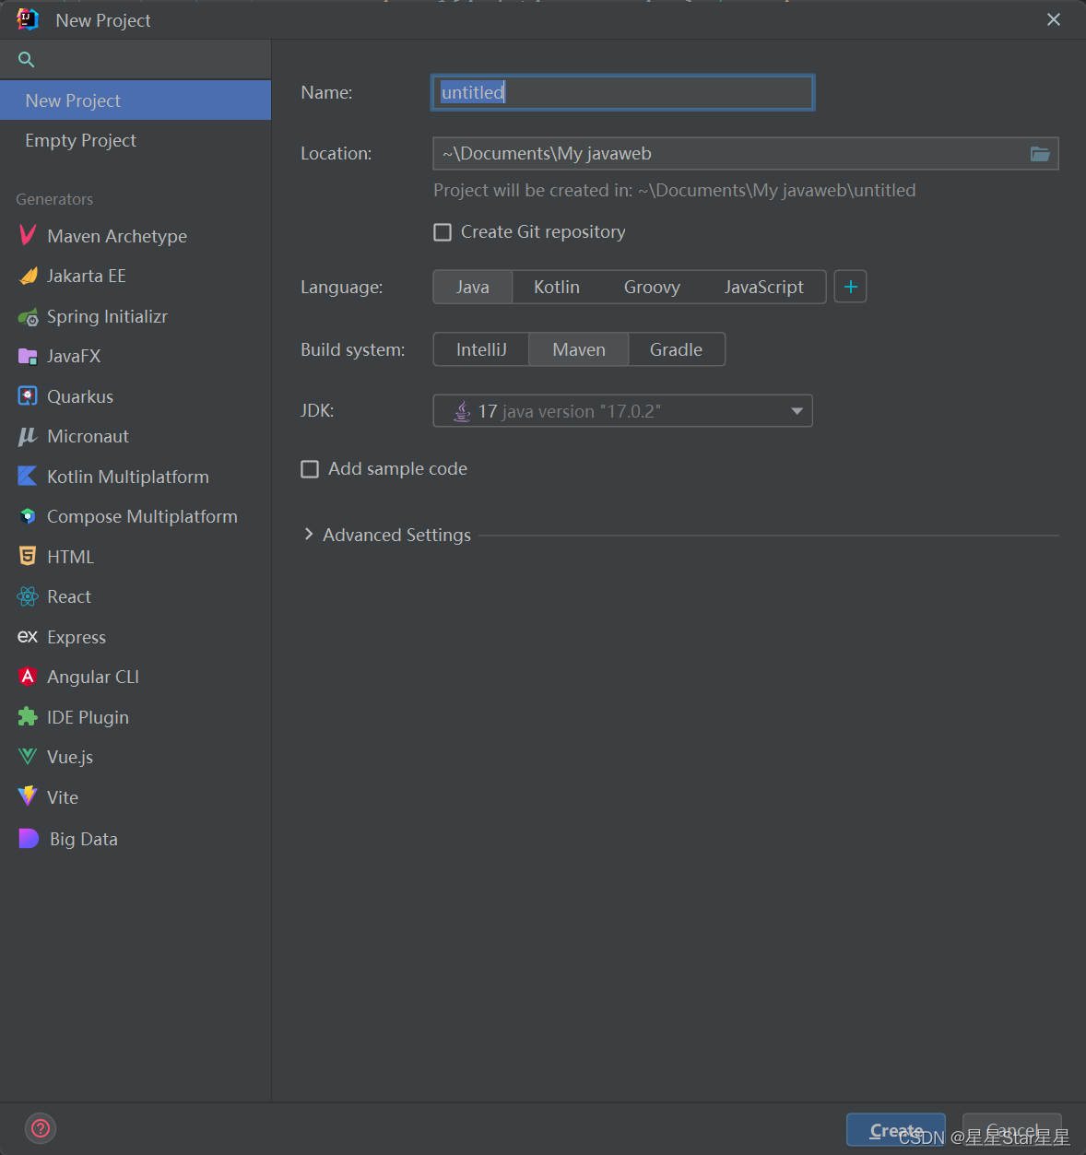Select New Project in sidebar

point(136,100)
